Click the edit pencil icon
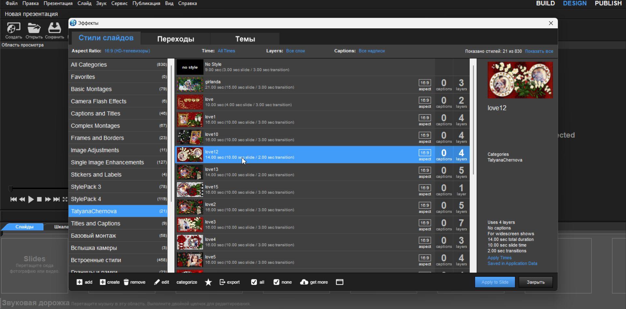This screenshot has height=309, width=626. click(157, 282)
